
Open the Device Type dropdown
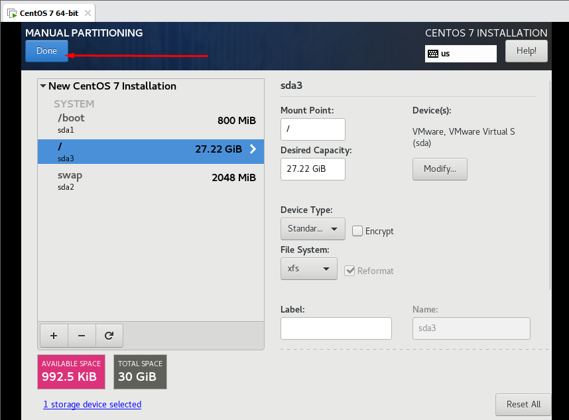click(313, 229)
